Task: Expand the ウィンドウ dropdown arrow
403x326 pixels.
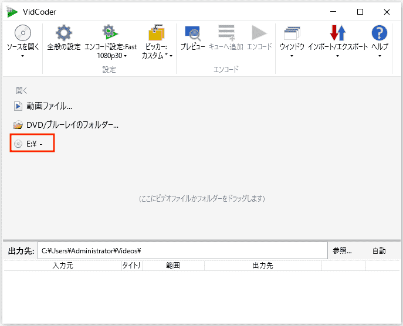Action: [x=292, y=56]
